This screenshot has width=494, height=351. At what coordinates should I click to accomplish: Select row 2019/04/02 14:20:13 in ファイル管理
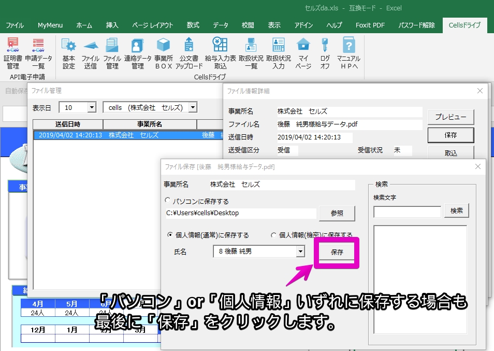pyautogui.click(x=128, y=135)
